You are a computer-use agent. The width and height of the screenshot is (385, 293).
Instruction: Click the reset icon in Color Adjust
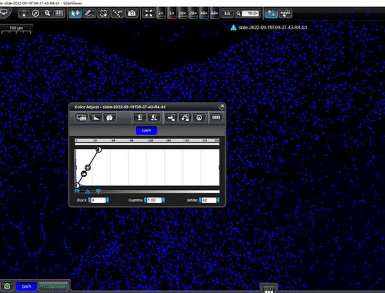coord(200,118)
